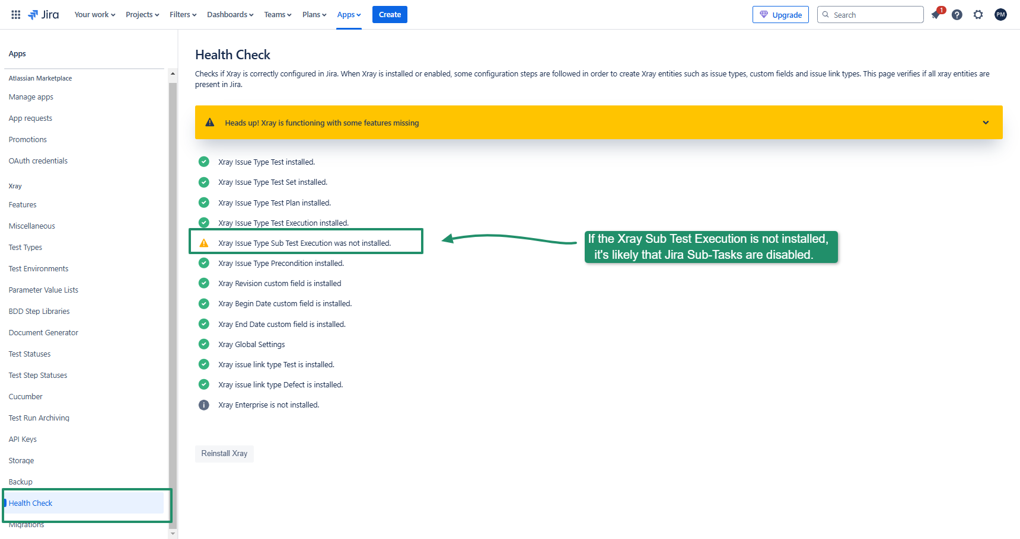Open Parameter Value Lists in sidebar
Image resolution: width=1020 pixels, height=539 pixels.
(x=43, y=290)
